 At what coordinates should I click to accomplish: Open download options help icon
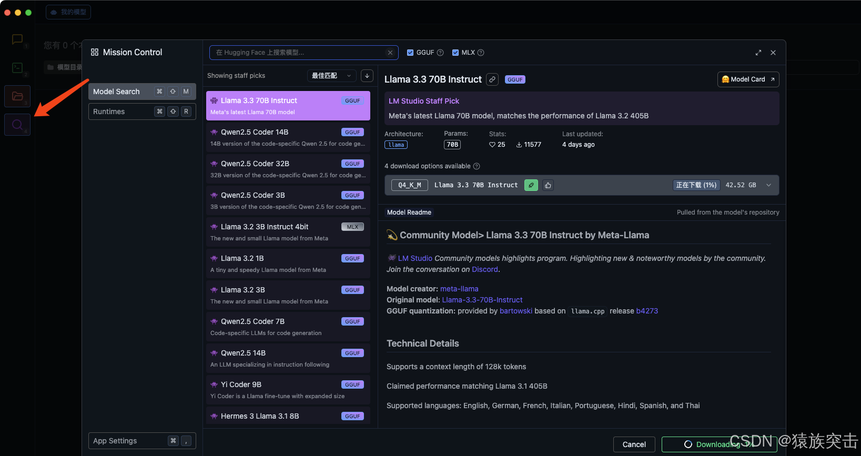[x=477, y=166]
